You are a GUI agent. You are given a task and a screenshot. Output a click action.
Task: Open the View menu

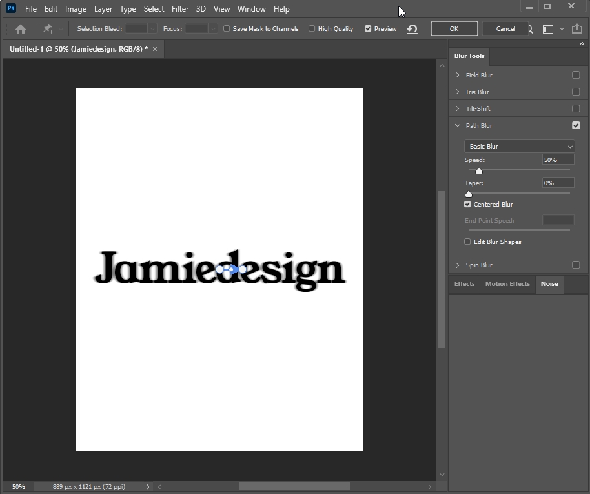coord(221,8)
